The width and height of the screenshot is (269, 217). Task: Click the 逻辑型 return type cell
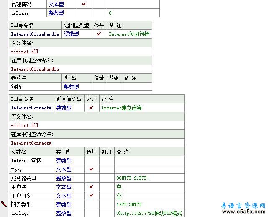(x=72, y=34)
